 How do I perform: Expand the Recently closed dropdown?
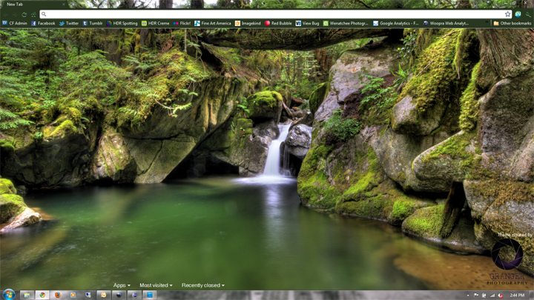pyautogui.click(x=202, y=285)
